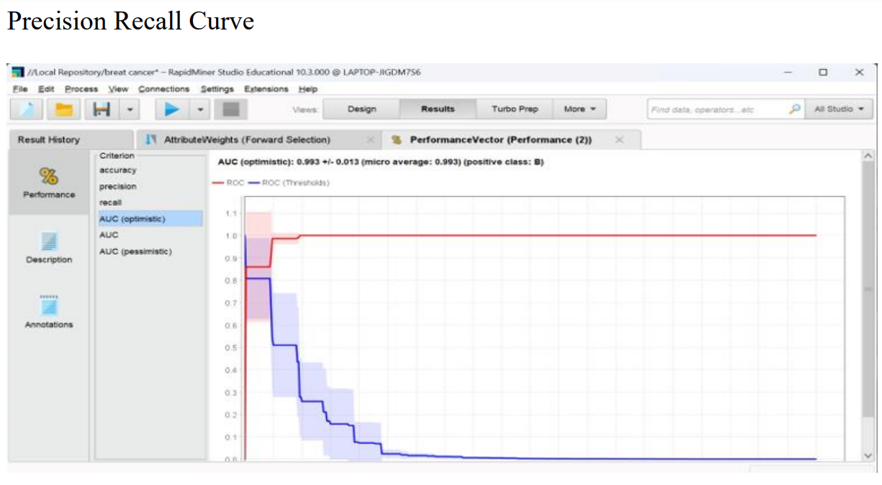Image resolution: width=882 pixels, height=485 pixels.
Task: Close the PerformanceVector (Performance (2)) tab
Action: click(x=618, y=140)
